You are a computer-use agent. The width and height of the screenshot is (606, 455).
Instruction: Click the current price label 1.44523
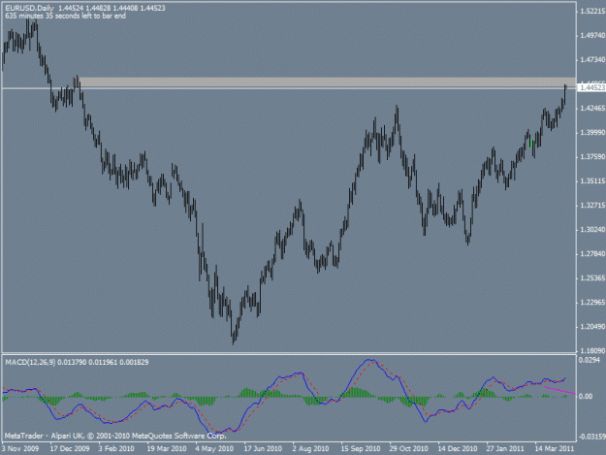[x=591, y=88]
